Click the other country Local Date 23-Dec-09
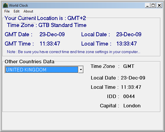This screenshot has width=165, height=132. 133,78
